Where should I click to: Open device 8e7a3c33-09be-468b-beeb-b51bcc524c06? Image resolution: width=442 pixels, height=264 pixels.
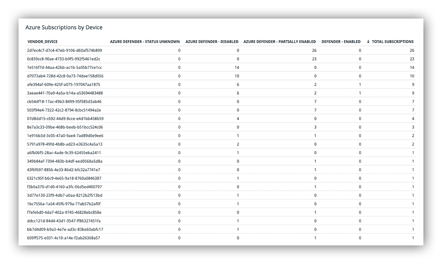tap(65, 127)
